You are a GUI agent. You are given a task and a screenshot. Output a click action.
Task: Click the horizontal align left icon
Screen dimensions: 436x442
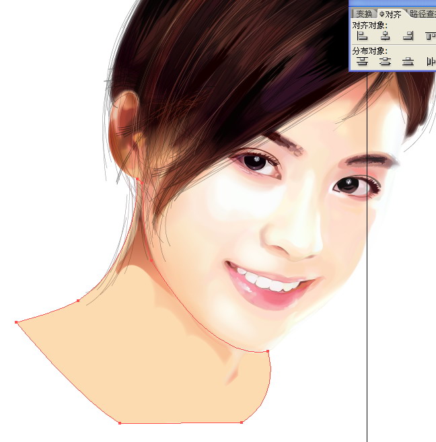363,36
